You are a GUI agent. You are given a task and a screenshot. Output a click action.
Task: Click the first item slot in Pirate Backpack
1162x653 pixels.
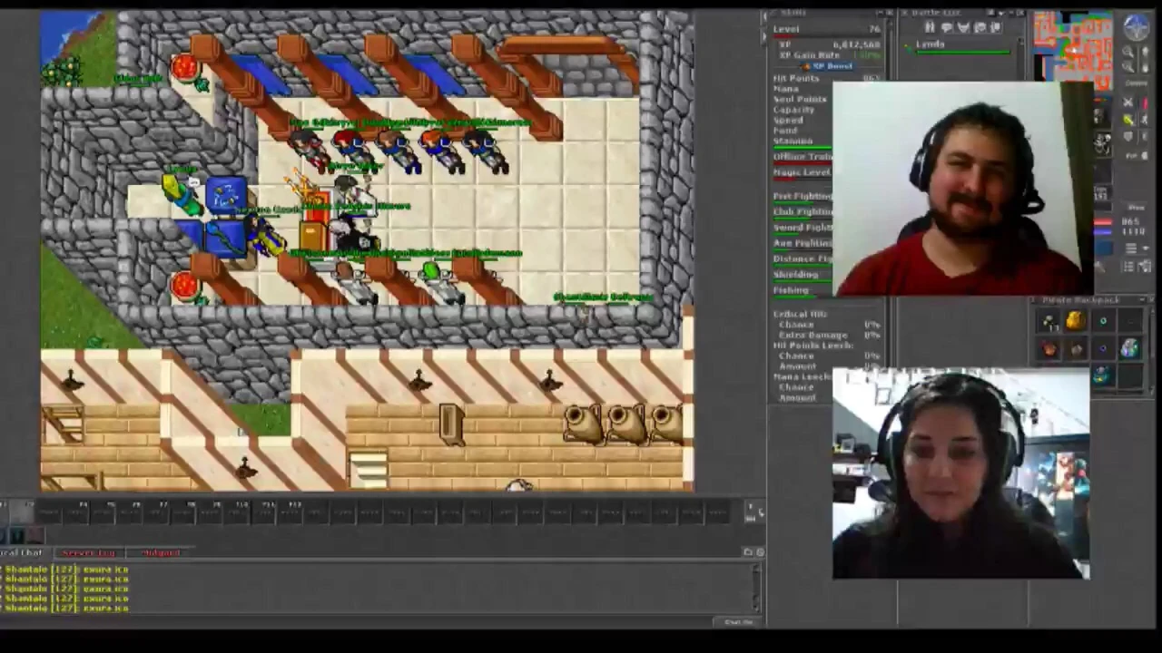click(1049, 321)
